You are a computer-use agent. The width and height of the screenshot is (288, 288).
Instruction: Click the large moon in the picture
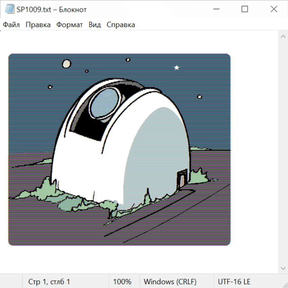point(66,63)
